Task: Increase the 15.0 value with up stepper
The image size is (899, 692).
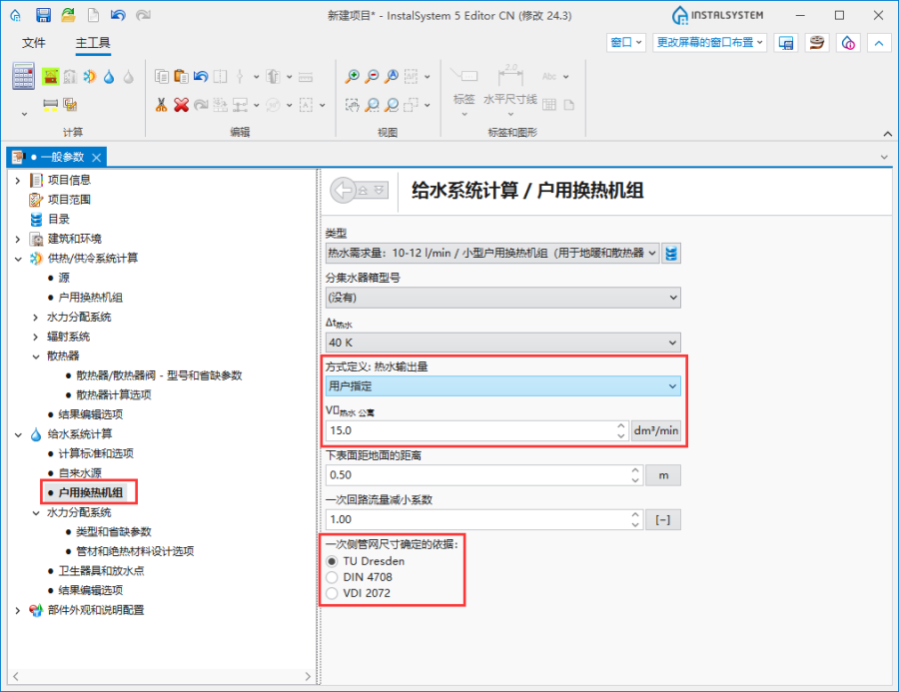Action: [621, 426]
